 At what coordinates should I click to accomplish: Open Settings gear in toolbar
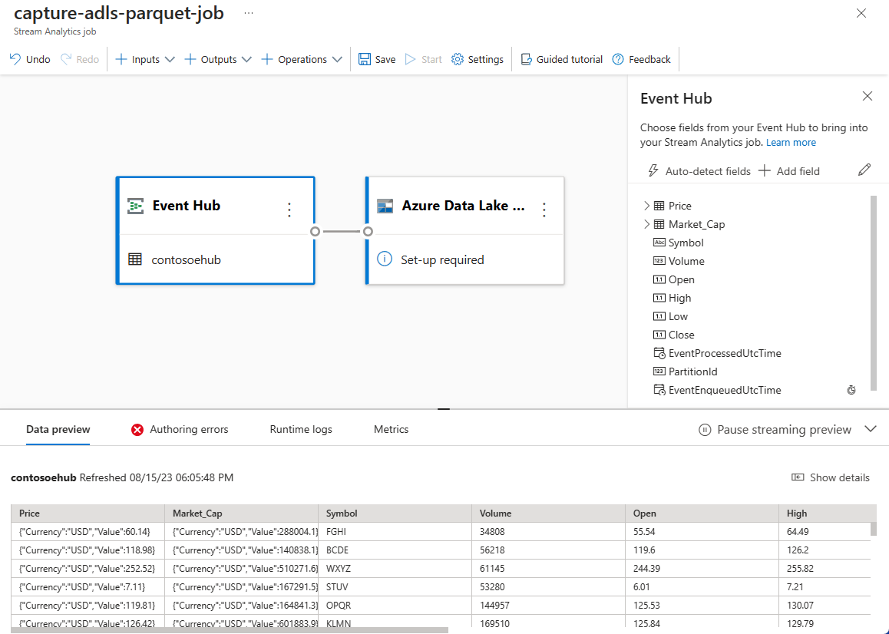click(458, 59)
